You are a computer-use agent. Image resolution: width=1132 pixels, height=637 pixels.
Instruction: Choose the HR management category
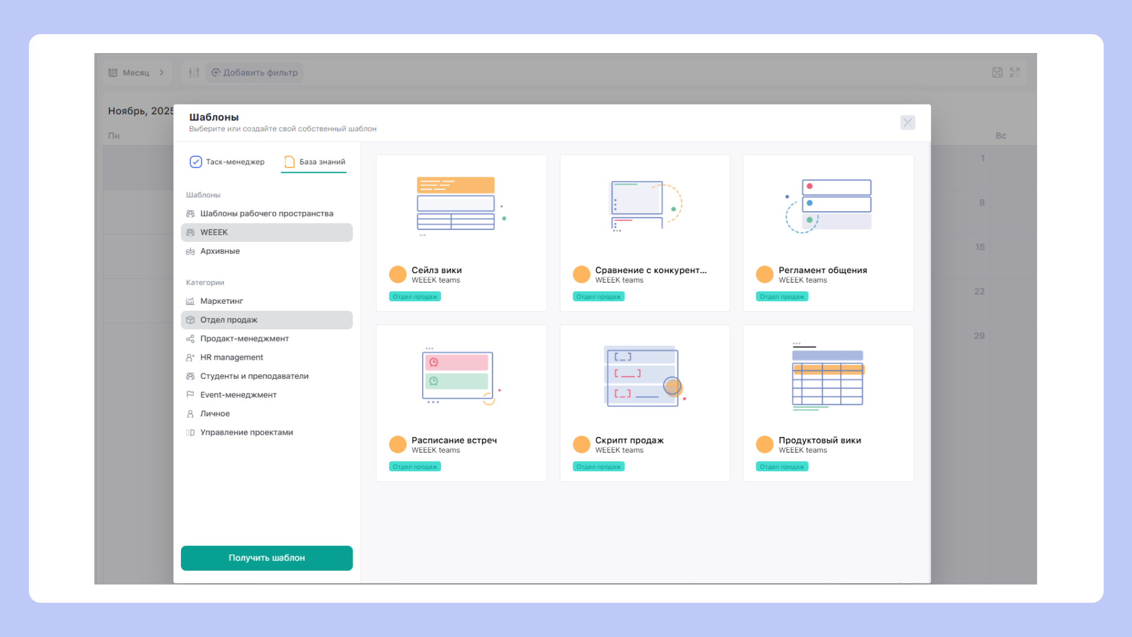[231, 357]
